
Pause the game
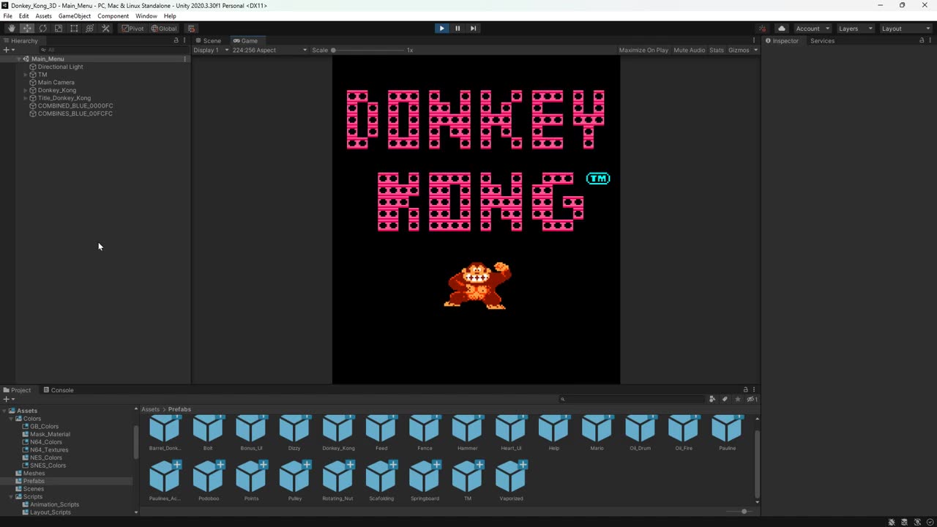(x=458, y=29)
